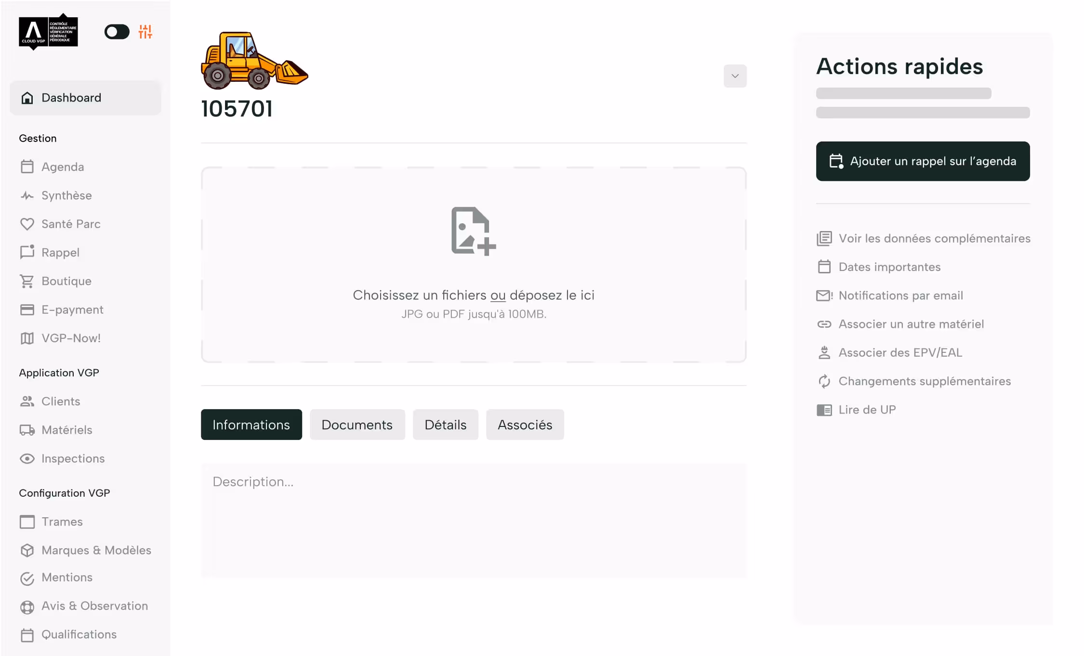Click into the Description text field
Image resolution: width=1084 pixels, height=656 pixels.
click(473, 520)
